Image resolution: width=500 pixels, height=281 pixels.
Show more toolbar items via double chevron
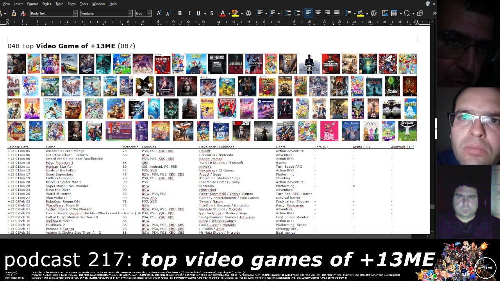pos(434,13)
